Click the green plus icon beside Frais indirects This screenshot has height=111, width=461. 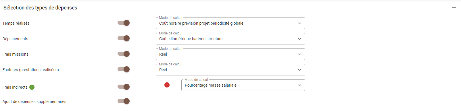pyautogui.click(x=32, y=87)
